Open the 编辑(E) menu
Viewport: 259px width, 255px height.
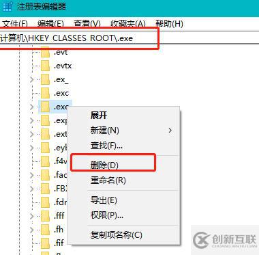click(50, 23)
